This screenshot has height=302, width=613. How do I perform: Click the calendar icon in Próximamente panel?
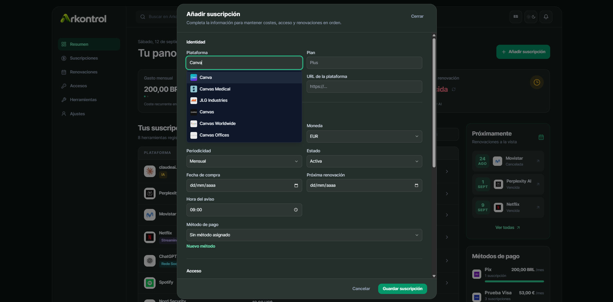pos(541,137)
